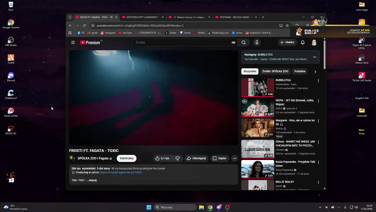Open the TikTok LIVE Studio desktop icon
This screenshot has height=212, width=376.
[362, 77]
